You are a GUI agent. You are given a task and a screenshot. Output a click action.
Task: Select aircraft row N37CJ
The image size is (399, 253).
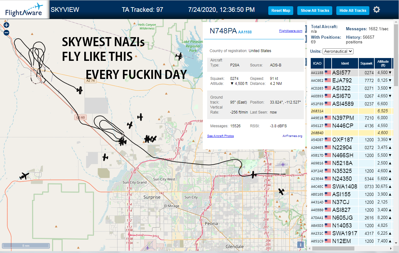click(352, 202)
